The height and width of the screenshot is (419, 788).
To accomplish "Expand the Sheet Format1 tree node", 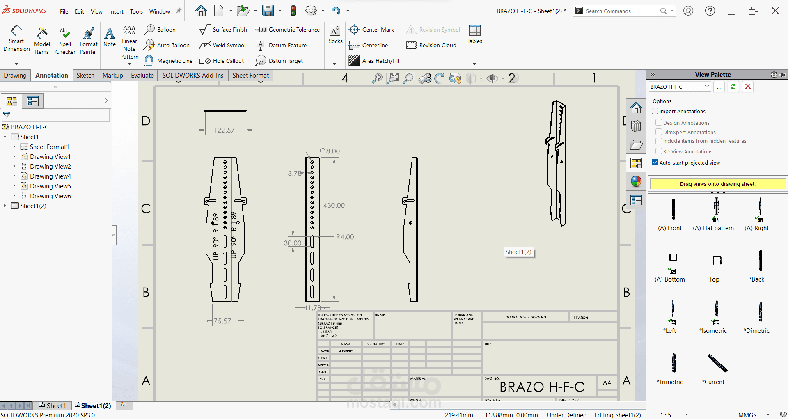I will (14, 147).
